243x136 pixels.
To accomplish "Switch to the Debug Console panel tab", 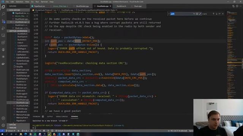I will 62,117.
